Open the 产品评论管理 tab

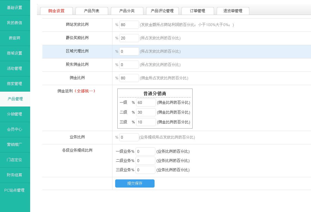pos(162,11)
